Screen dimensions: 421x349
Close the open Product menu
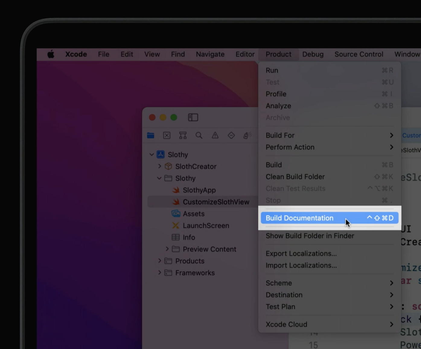coord(278,54)
